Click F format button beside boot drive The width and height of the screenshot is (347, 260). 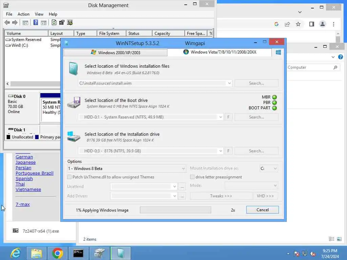tap(228, 117)
